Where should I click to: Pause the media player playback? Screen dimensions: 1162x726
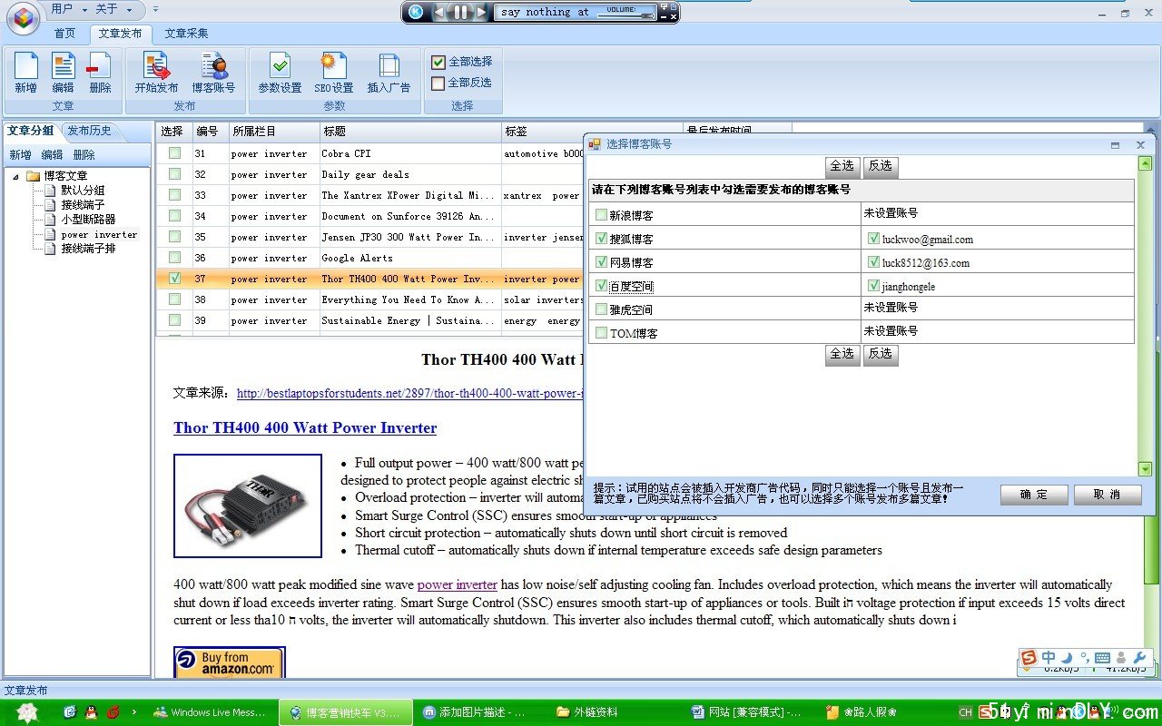click(461, 12)
